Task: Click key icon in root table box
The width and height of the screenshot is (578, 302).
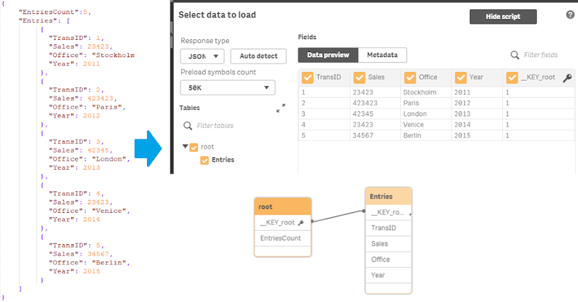Action: click(301, 223)
